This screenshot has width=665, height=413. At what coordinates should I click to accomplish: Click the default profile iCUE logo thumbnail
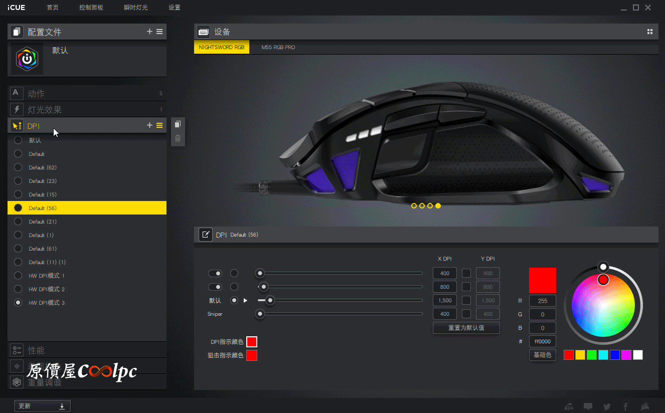click(27, 59)
